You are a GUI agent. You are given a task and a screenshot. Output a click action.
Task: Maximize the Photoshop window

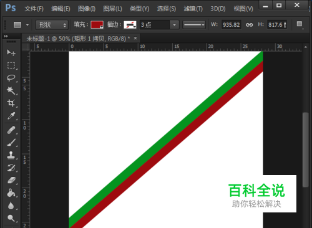coord(279,5)
